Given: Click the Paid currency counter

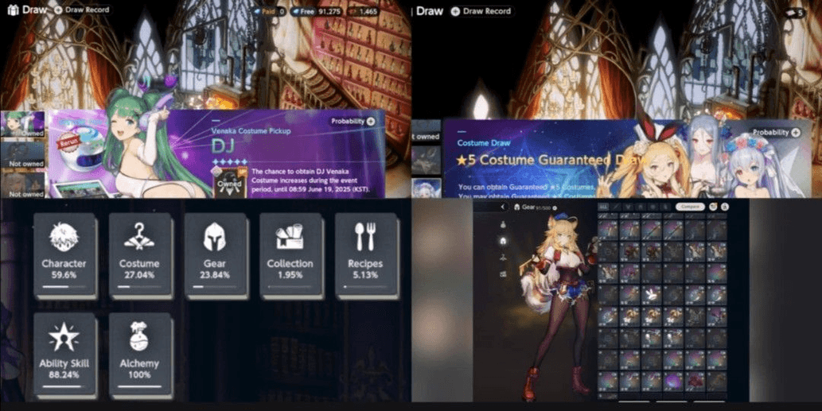Looking at the screenshot, I should point(271,12).
